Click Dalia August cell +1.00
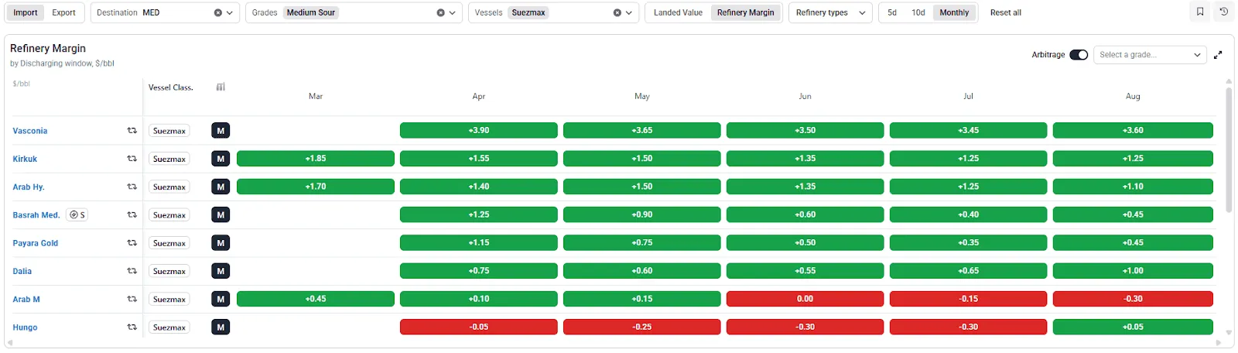 coord(1133,271)
